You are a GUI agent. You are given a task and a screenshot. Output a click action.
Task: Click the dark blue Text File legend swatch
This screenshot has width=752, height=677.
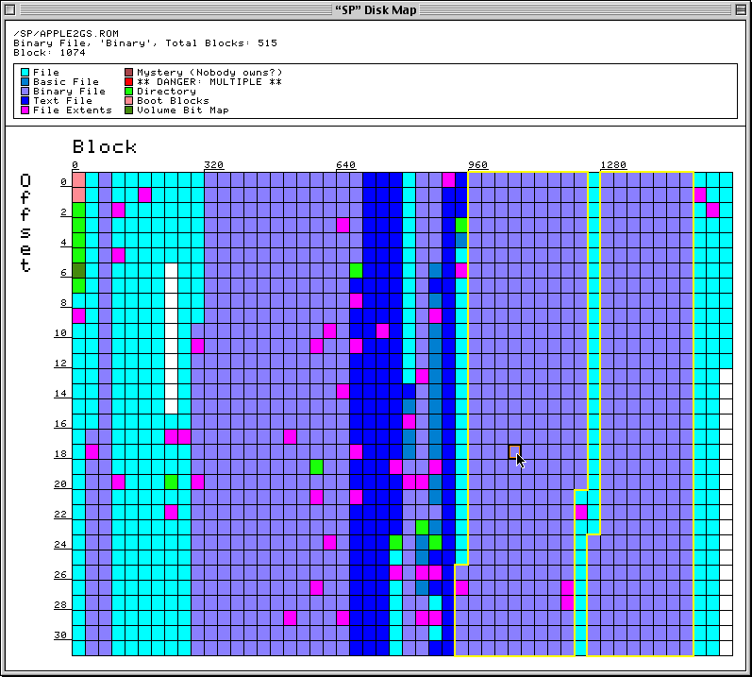25,101
